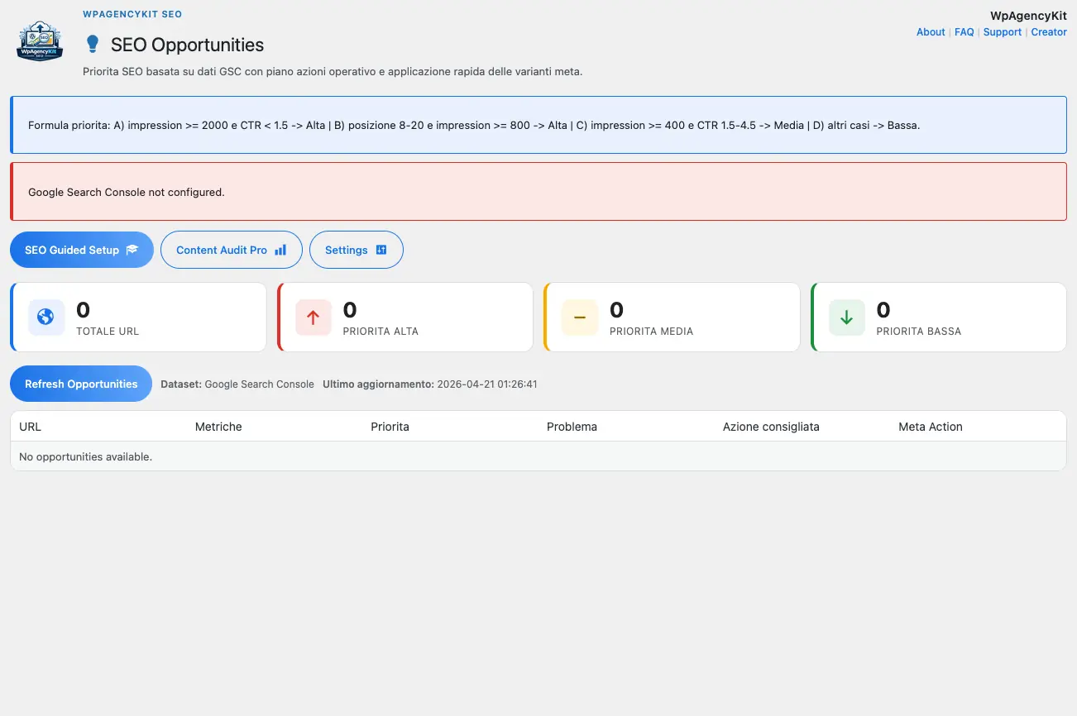The height and width of the screenshot is (716, 1077).
Task: Click the 'No opportunities available.' row
Action: (538, 456)
